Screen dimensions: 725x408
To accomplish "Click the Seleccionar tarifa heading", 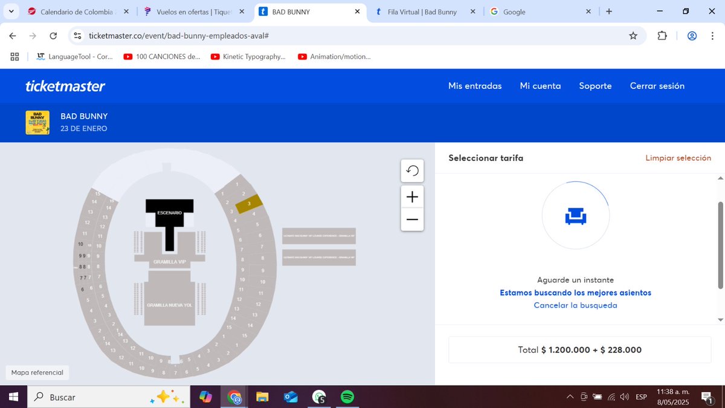I will coord(486,158).
